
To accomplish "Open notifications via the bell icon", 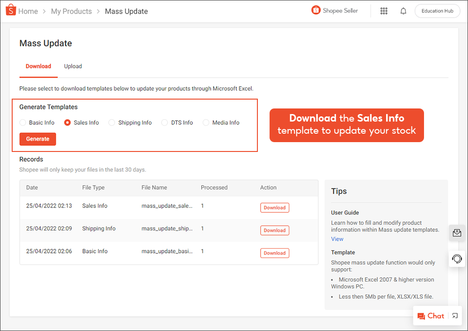I will 403,11.
